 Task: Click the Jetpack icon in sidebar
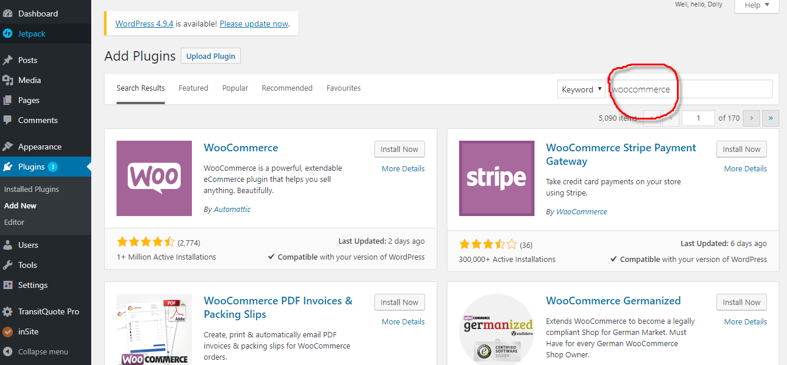point(8,34)
